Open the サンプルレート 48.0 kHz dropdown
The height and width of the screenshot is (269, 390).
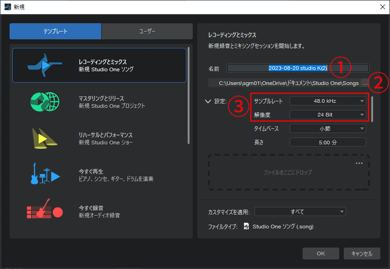pos(328,101)
